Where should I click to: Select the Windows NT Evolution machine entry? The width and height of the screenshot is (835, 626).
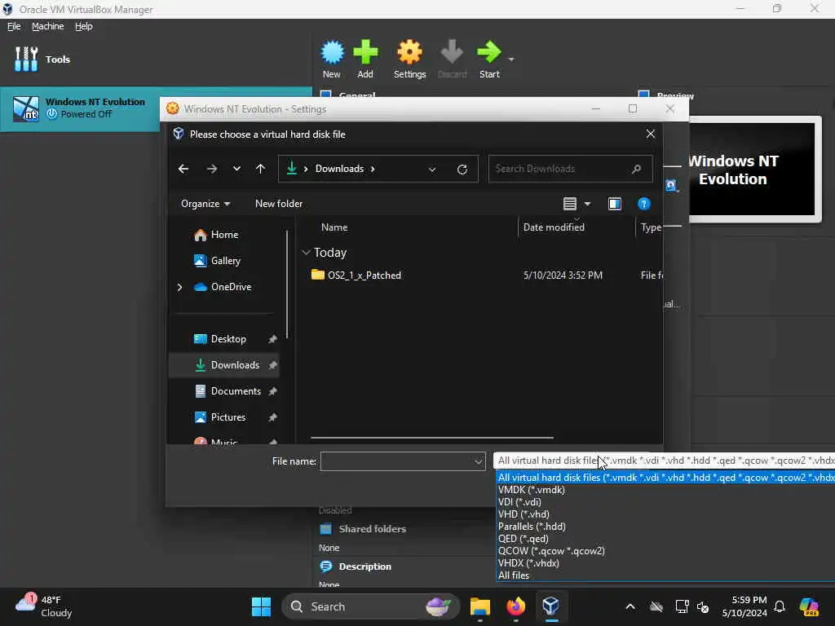pos(80,108)
